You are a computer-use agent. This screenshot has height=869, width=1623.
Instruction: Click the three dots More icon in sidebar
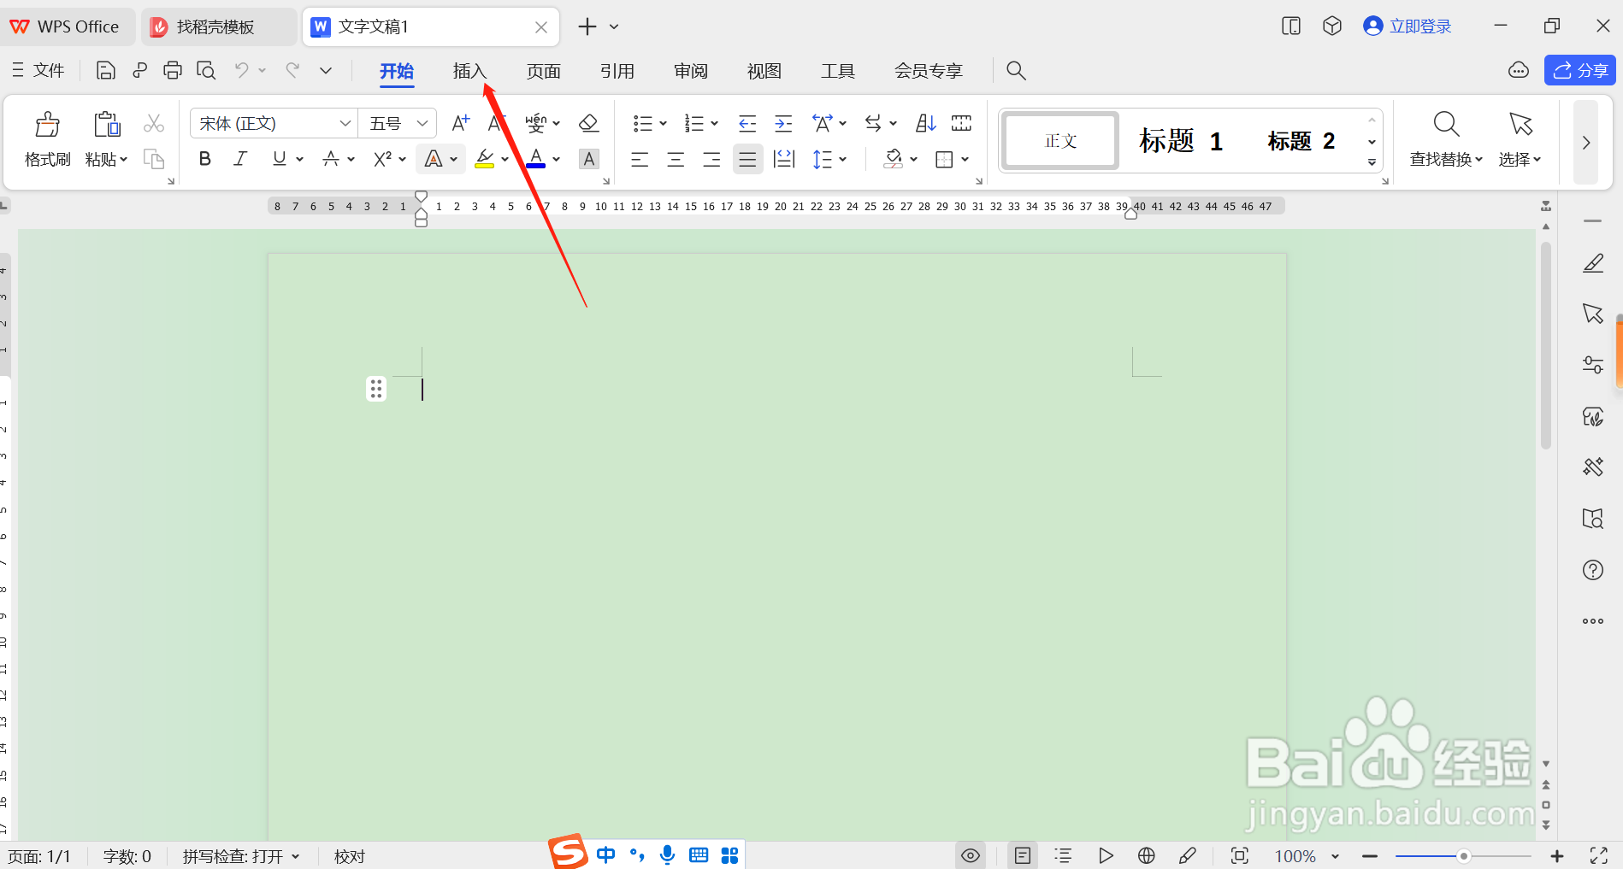pyautogui.click(x=1593, y=621)
